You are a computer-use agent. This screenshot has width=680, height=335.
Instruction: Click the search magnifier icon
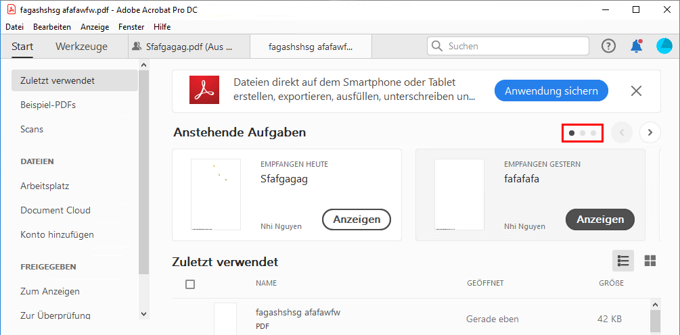(437, 46)
